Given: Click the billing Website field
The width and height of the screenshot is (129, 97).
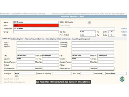Looking at the screenshot, I should [x=51, y=68].
